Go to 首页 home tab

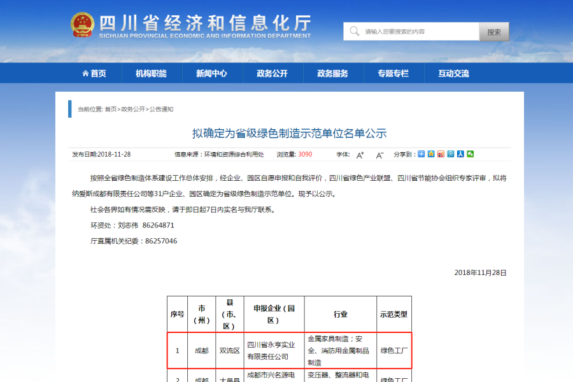click(x=94, y=73)
